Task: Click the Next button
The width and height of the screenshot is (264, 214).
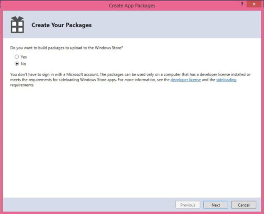Action: 216,205
